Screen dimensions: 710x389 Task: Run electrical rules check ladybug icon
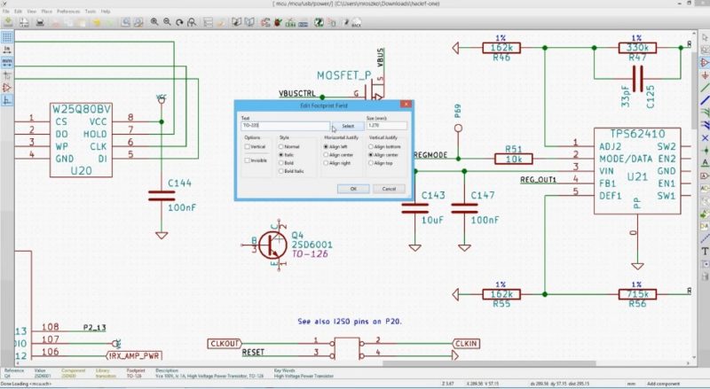(278, 22)
